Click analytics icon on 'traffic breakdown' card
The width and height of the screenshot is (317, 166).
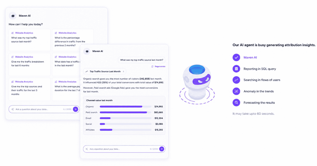pos(12,57)
